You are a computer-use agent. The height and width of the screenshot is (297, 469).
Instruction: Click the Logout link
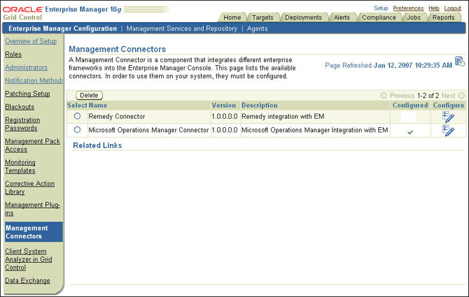(453, 8)
